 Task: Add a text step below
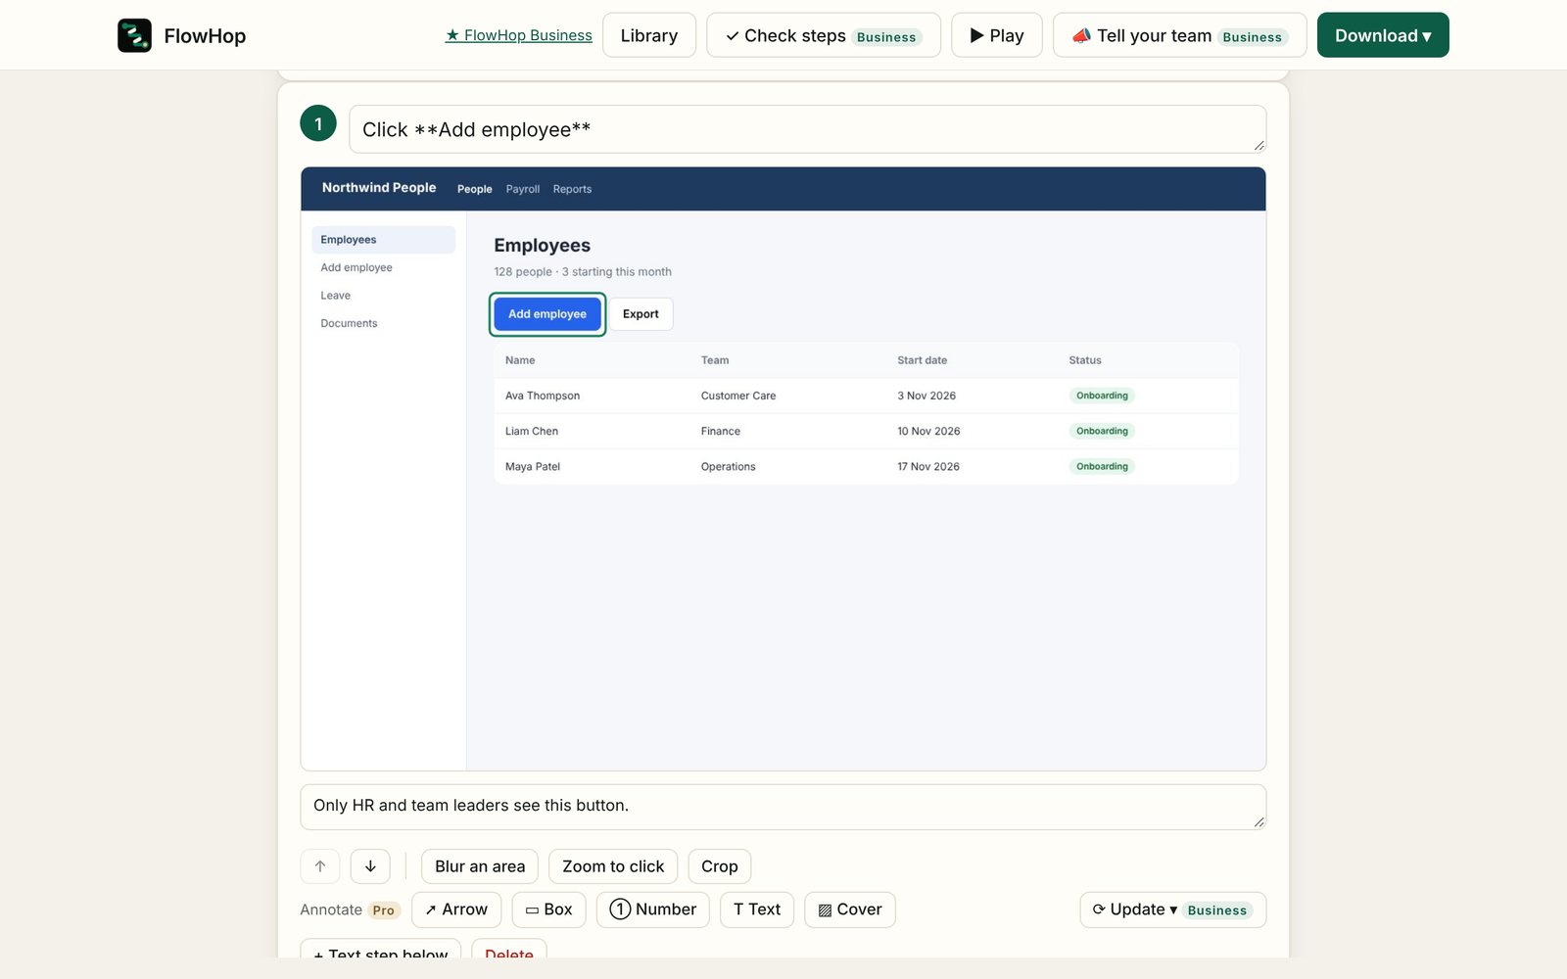click(x=381, y=950)
